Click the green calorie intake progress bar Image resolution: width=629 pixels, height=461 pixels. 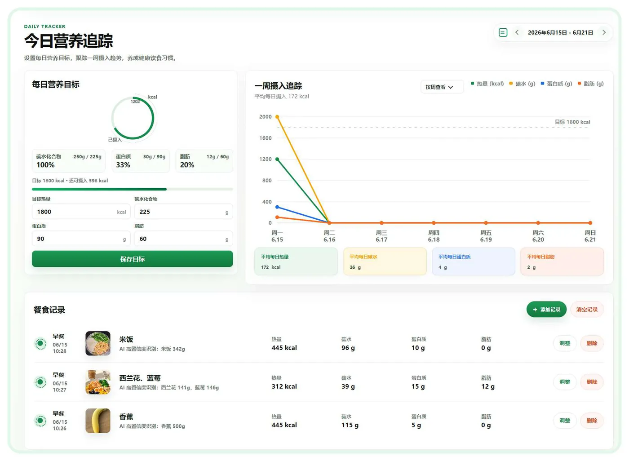[132, 189]
